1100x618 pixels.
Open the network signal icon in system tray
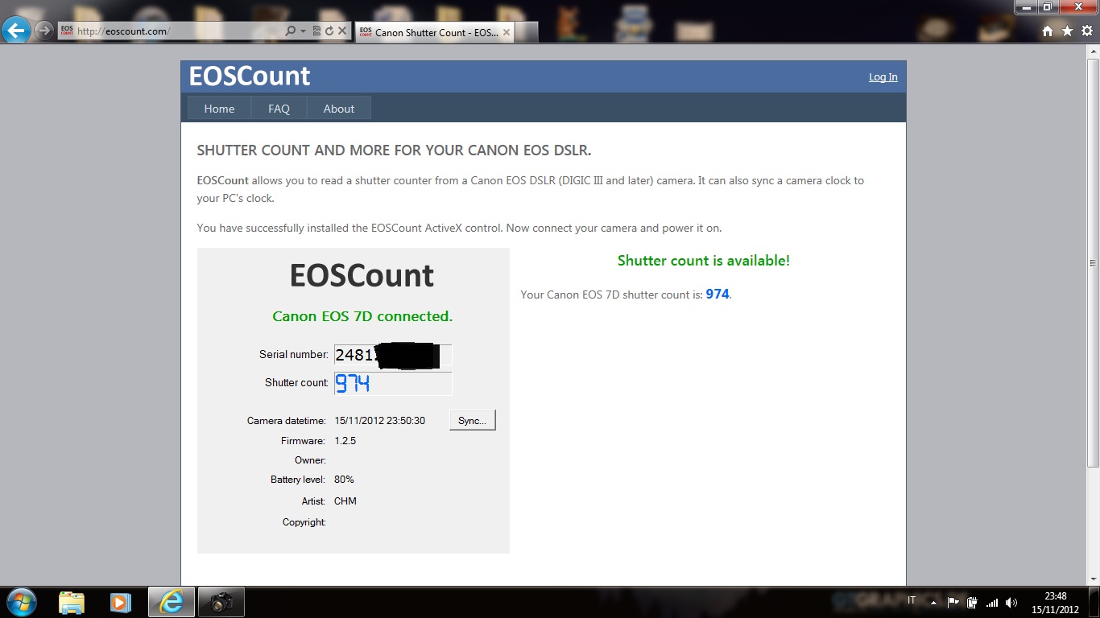point(994,602)
